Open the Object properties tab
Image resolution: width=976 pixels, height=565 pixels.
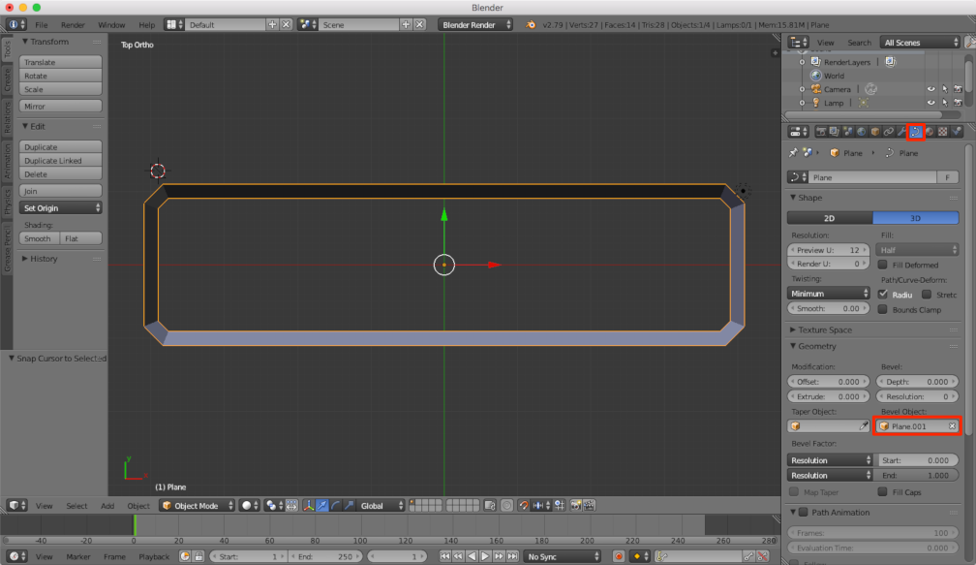875,132
